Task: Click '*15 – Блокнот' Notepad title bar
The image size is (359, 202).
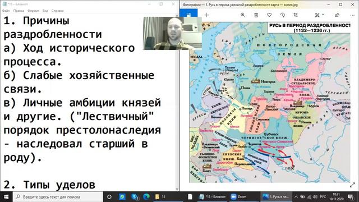Action: 17,4
